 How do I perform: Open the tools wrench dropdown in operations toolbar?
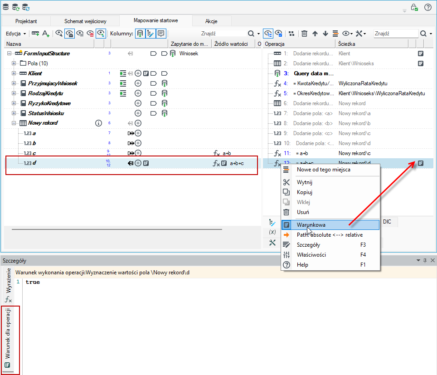coord(361,34)
